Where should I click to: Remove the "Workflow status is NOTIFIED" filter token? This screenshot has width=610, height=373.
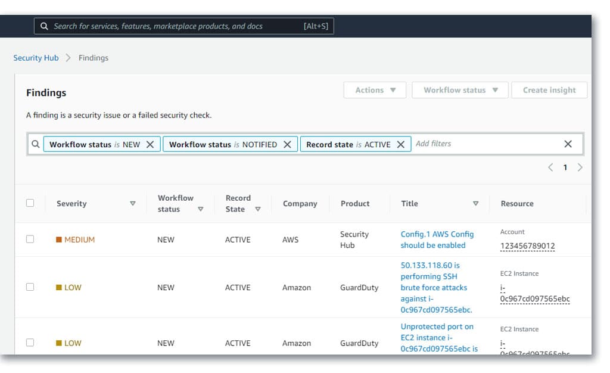pyautogui.click(x=288, y=144)
